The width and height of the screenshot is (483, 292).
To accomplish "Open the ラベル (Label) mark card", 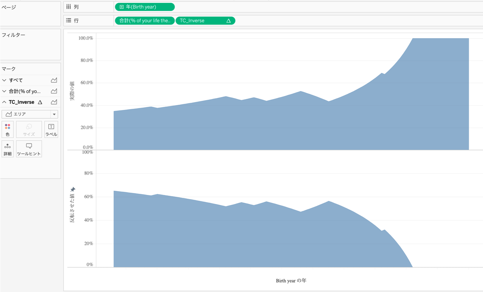I will click(51, 129).
